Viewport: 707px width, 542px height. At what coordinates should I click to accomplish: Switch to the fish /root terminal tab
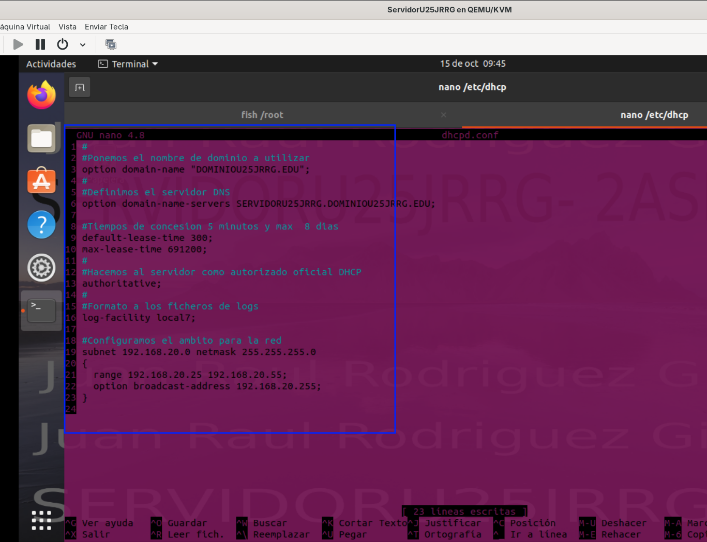point(262,115)
